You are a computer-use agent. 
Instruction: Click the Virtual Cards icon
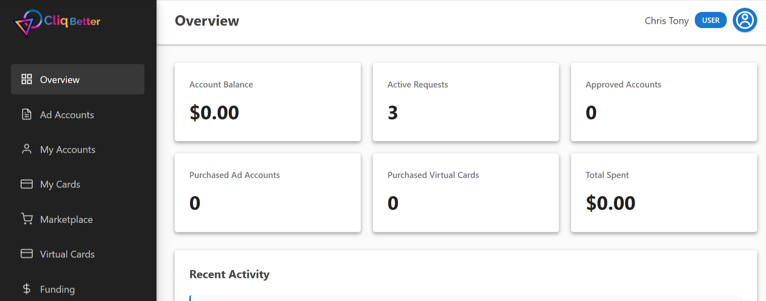coord(27,254)
